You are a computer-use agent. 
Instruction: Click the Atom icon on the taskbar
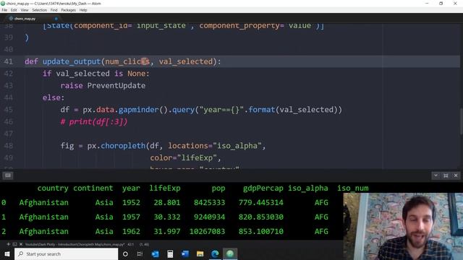[x=230, y=253]
